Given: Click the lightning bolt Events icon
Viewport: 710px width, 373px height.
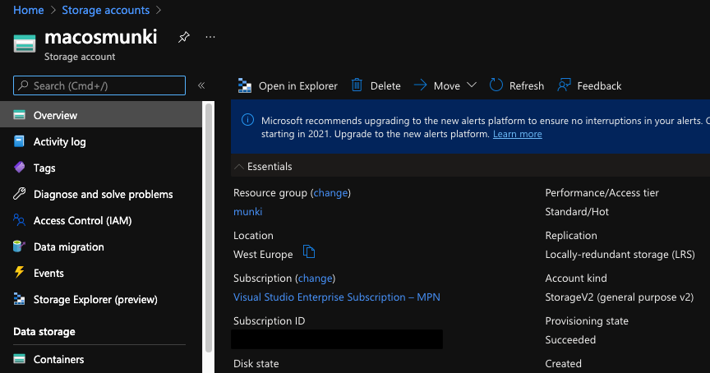Looking at the screenshot, I should pos(19,273).
